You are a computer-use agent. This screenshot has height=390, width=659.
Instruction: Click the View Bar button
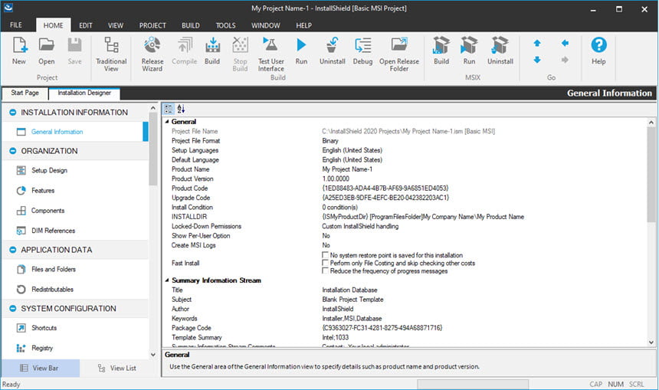pos(41,368)
